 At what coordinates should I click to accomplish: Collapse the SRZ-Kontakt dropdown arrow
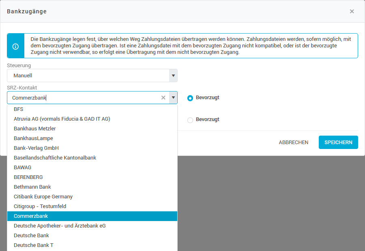tap(173, 98)
